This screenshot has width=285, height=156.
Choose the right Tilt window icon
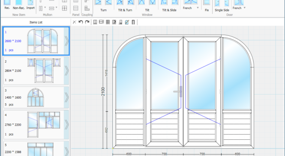[x=152, y=3]
